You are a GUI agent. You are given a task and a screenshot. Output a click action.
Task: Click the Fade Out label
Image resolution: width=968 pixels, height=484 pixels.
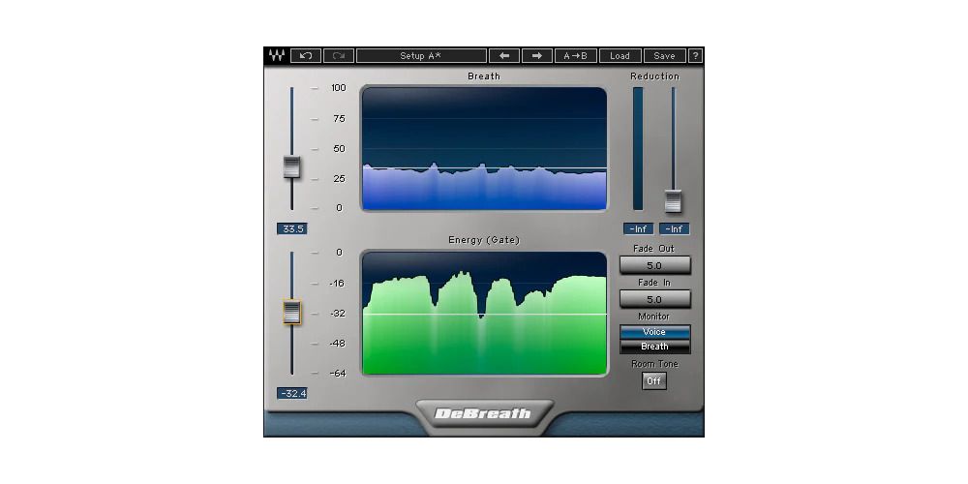(653, 249)
